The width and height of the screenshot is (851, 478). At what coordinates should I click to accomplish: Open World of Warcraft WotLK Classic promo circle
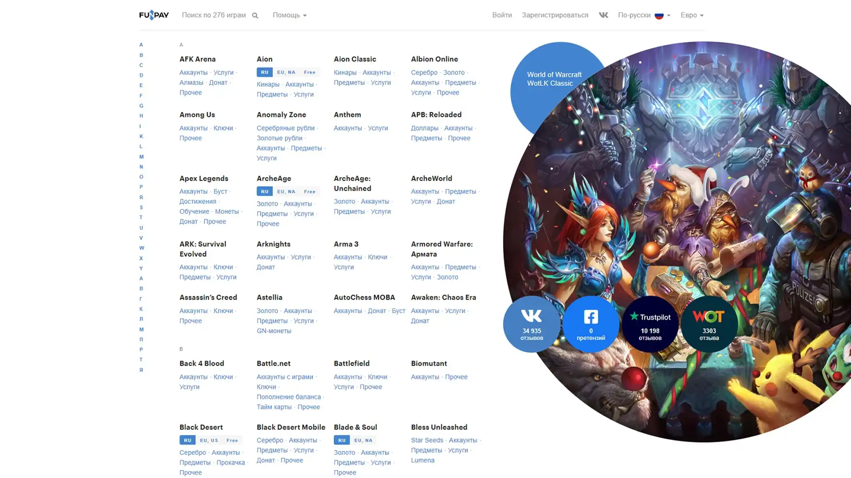[x=554, y=79]
